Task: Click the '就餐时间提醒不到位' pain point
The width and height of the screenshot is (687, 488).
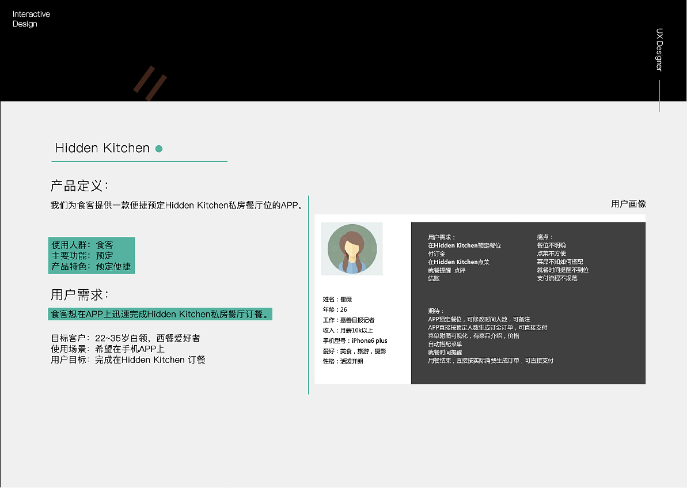Action: coord(563,270)
